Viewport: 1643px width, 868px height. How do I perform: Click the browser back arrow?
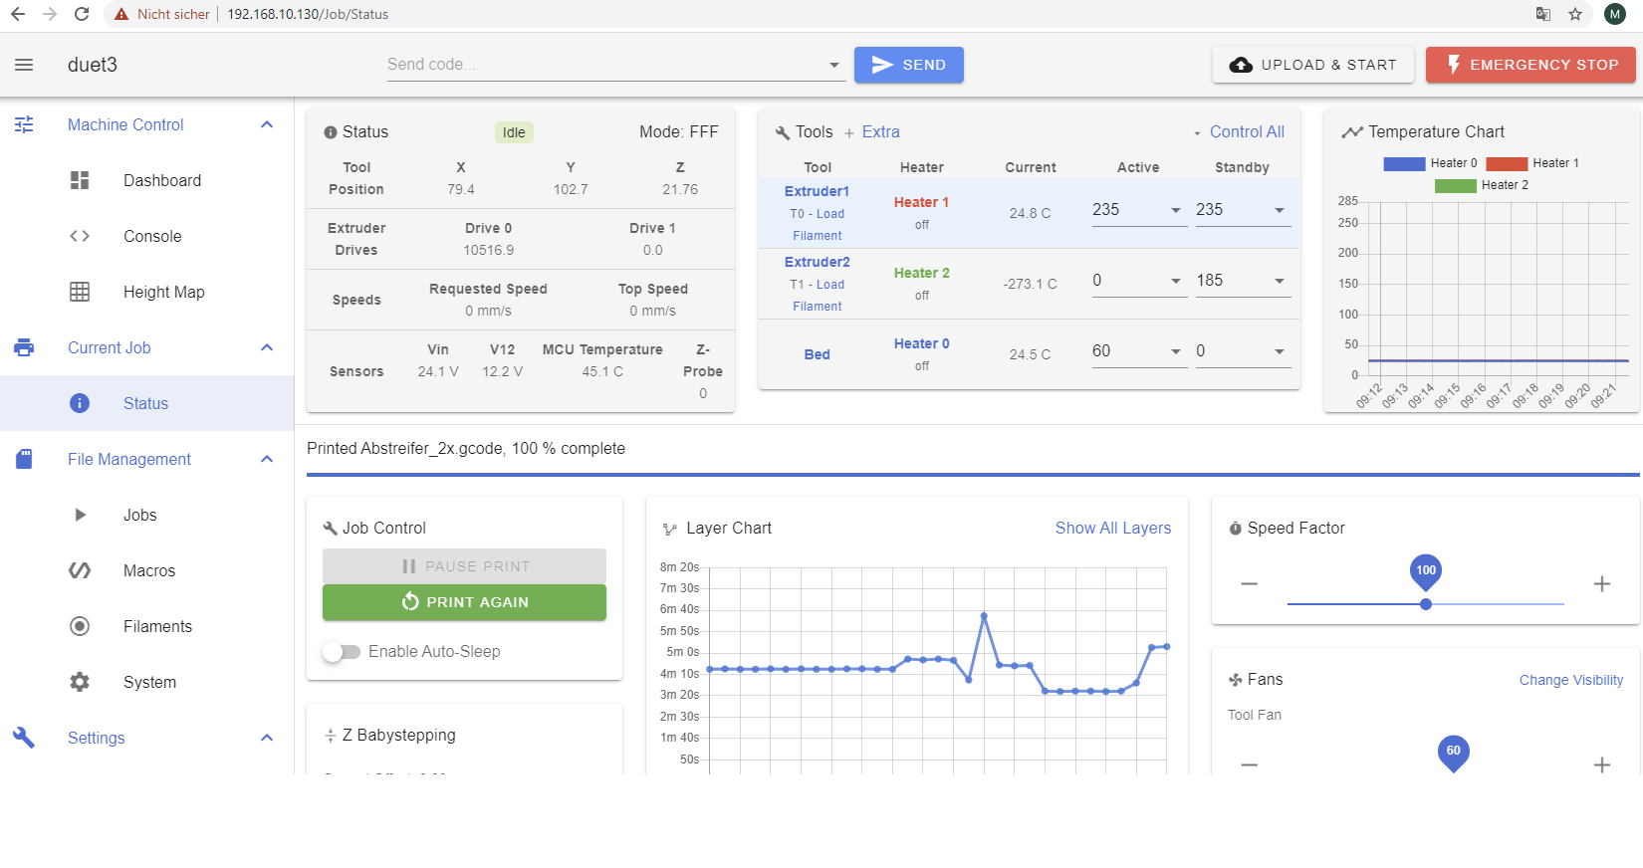tap(18, 14)
